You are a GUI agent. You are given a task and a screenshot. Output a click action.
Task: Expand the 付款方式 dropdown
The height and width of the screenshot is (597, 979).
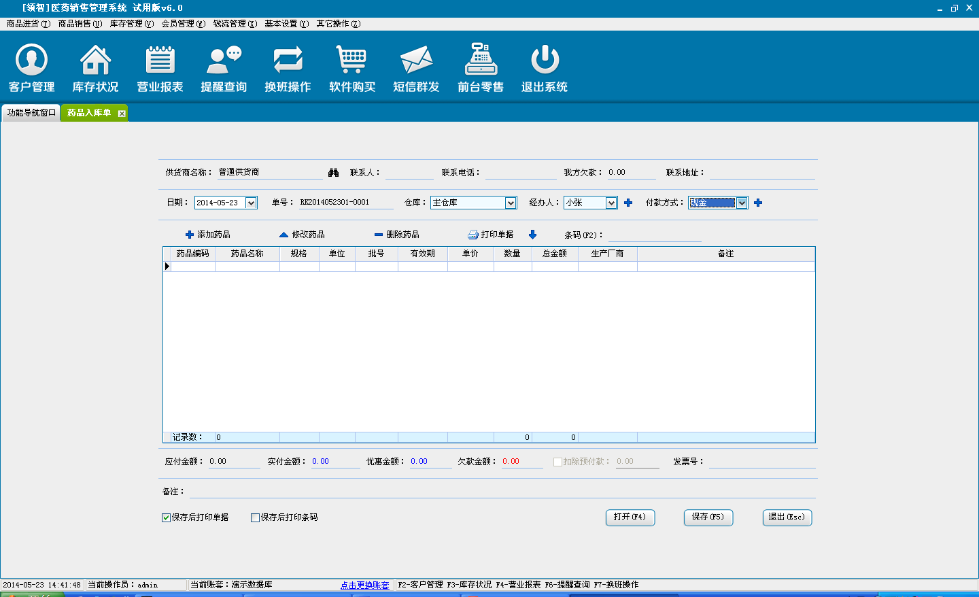pos(742,203)
